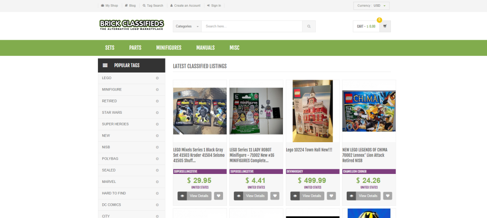Click the popular tags hamburger icon
Image resolution: width=487 pixels, height=218 pixels.
105,65
